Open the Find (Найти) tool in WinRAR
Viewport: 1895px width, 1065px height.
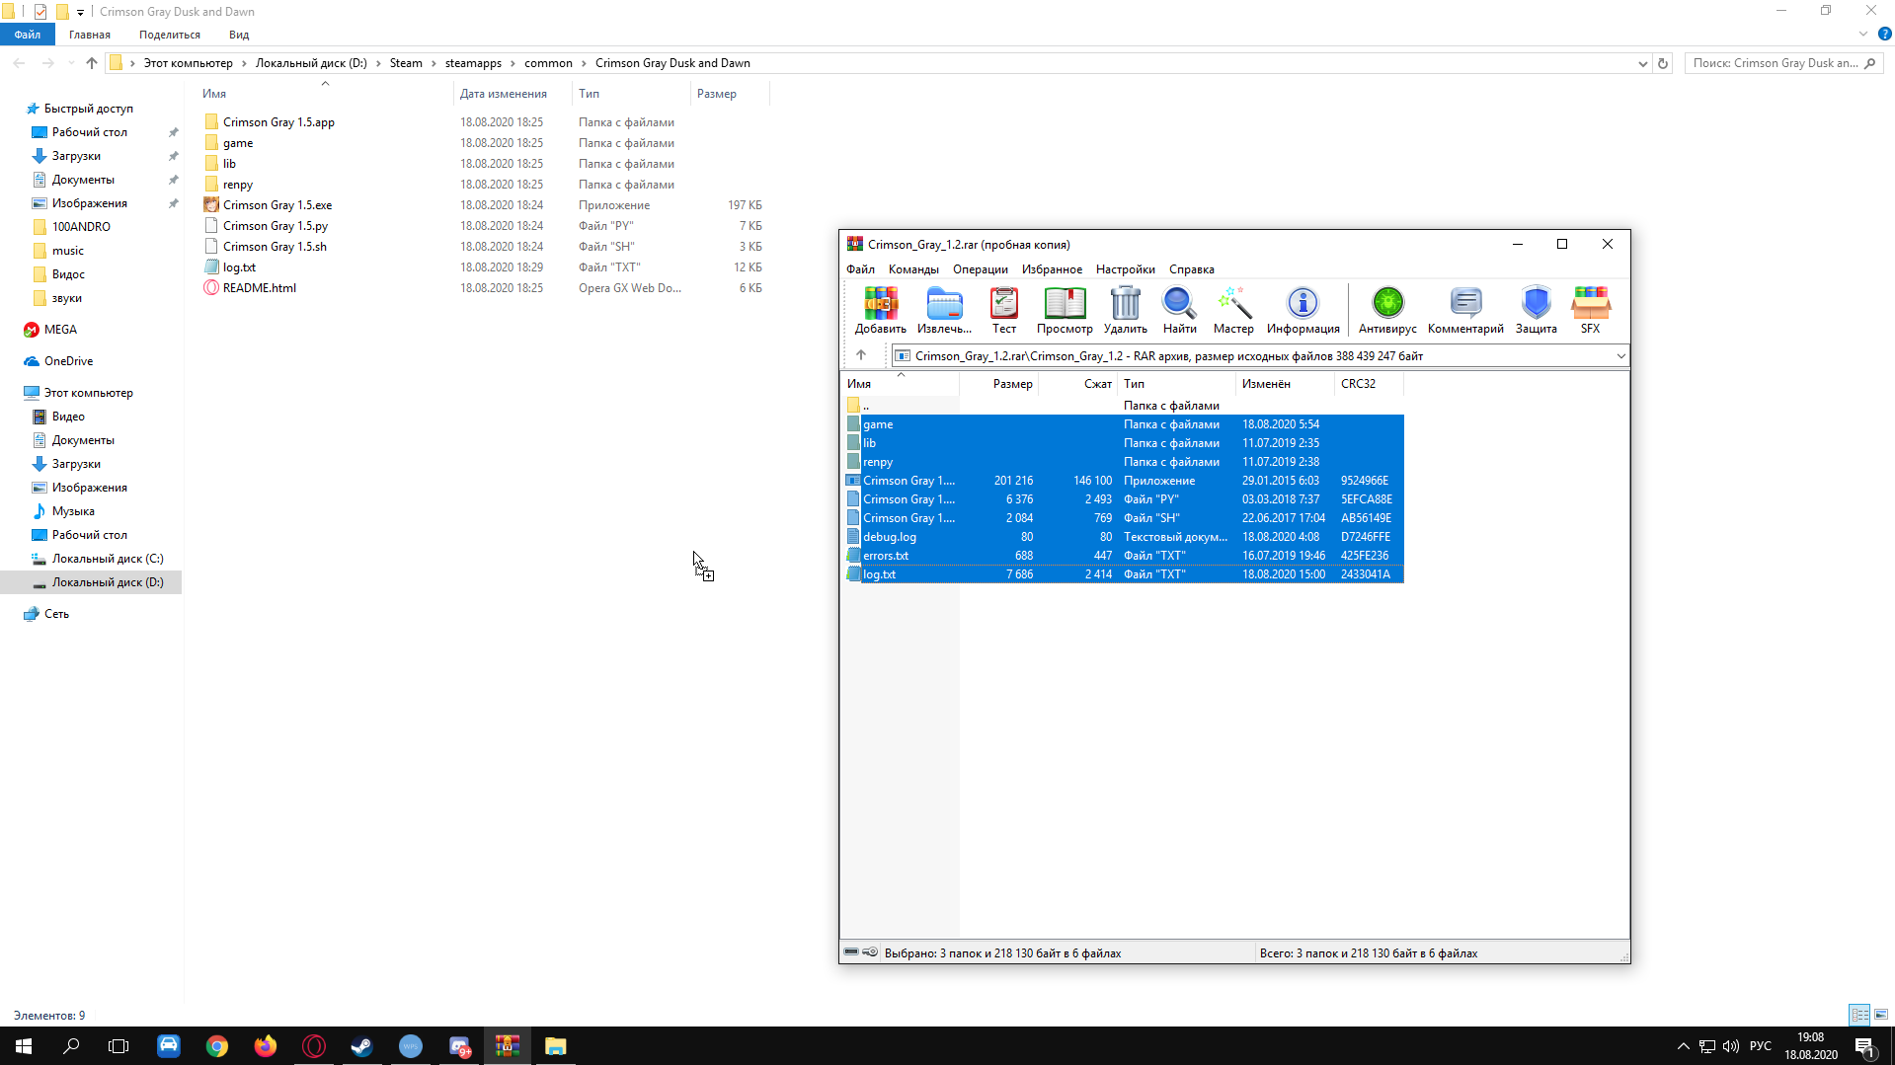[1179, 310]
